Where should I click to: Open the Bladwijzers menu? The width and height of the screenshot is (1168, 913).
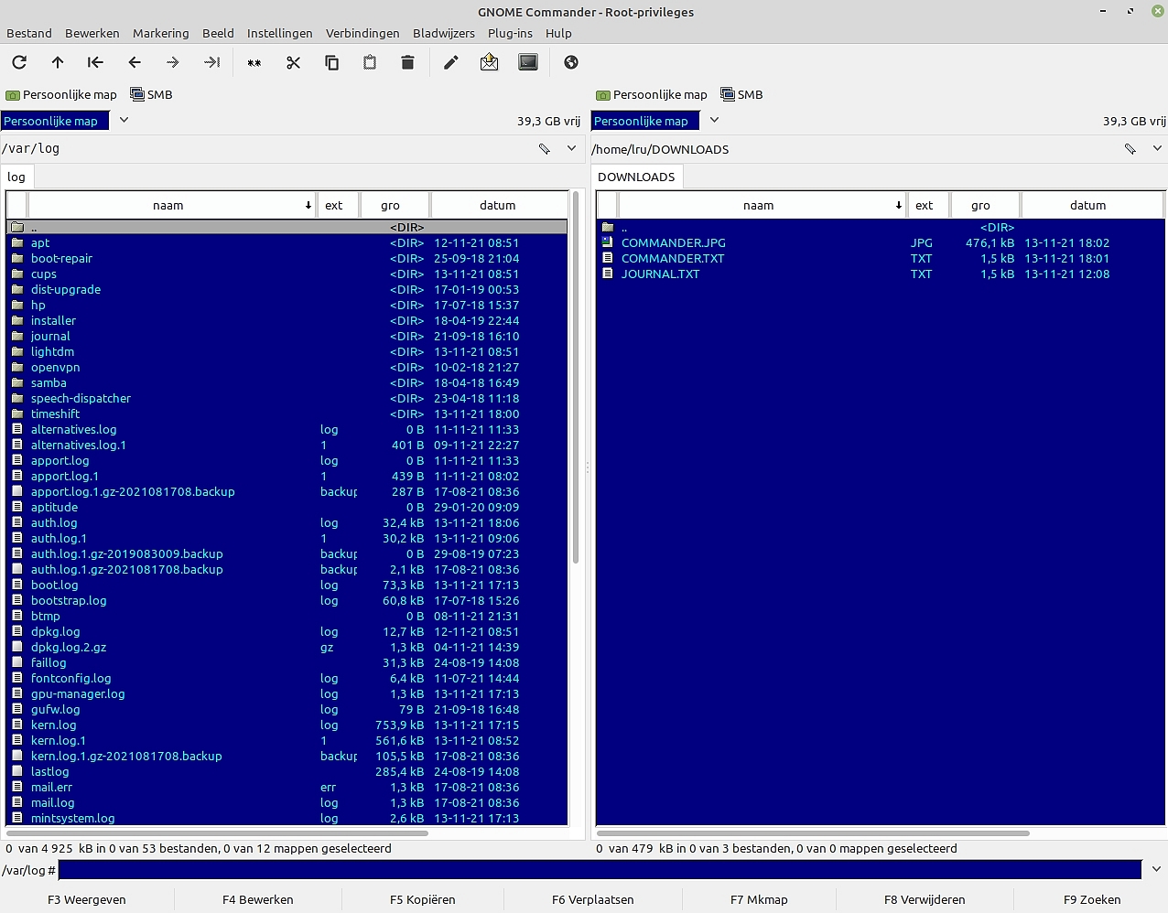443,33
